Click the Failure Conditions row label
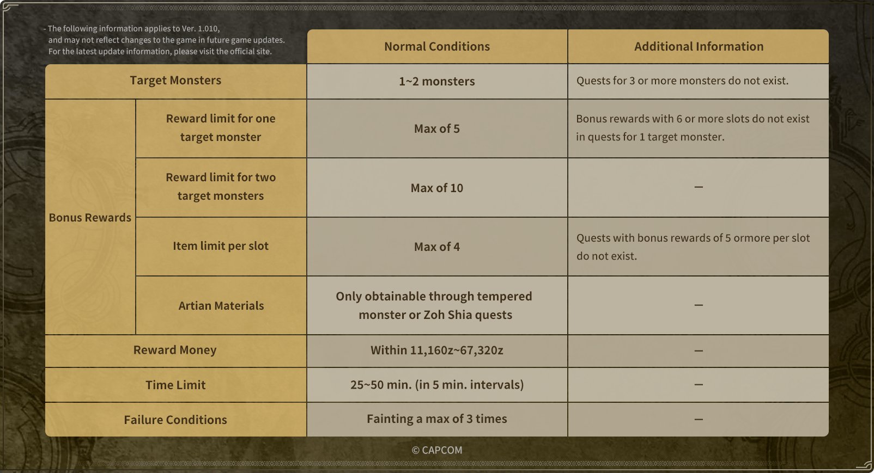The width and height of the screenshot is (874, 473). coord(175,420)
